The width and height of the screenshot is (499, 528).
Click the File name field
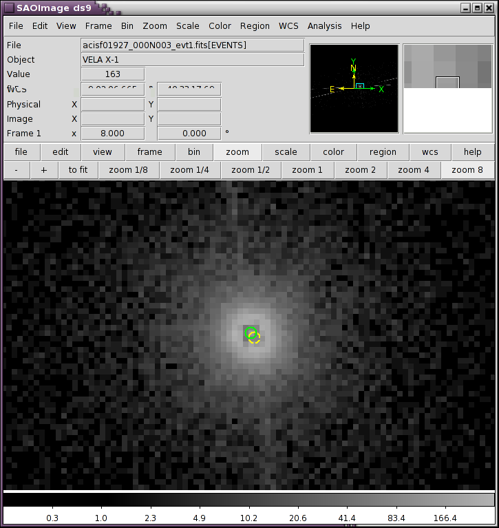[192, 45]
